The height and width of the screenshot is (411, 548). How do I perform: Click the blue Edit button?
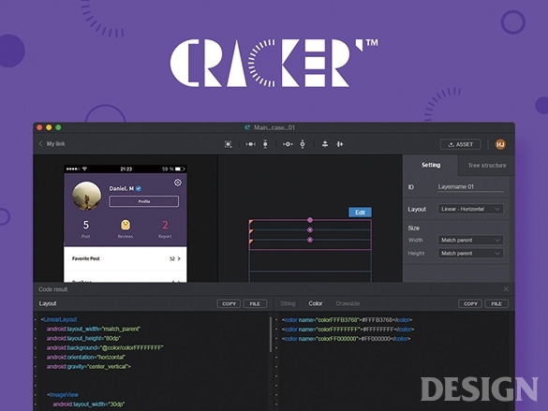360,213
